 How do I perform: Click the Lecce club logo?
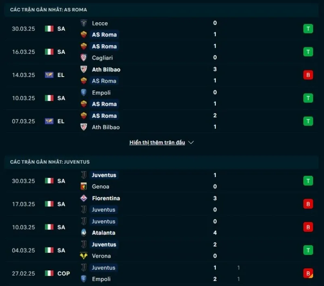[x=84, y=23]
